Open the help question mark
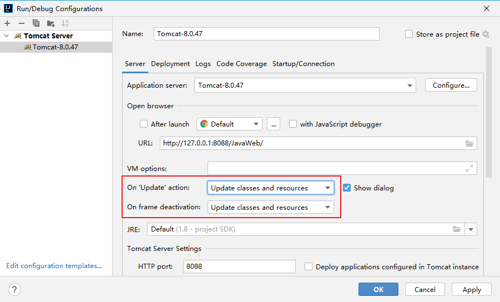 (x=14, y=290)
